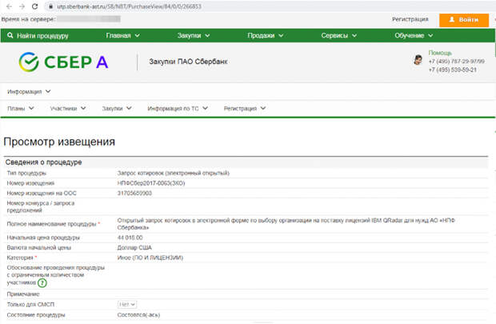Click the magnifier icon by Найти процедуру

pos(10,35)
